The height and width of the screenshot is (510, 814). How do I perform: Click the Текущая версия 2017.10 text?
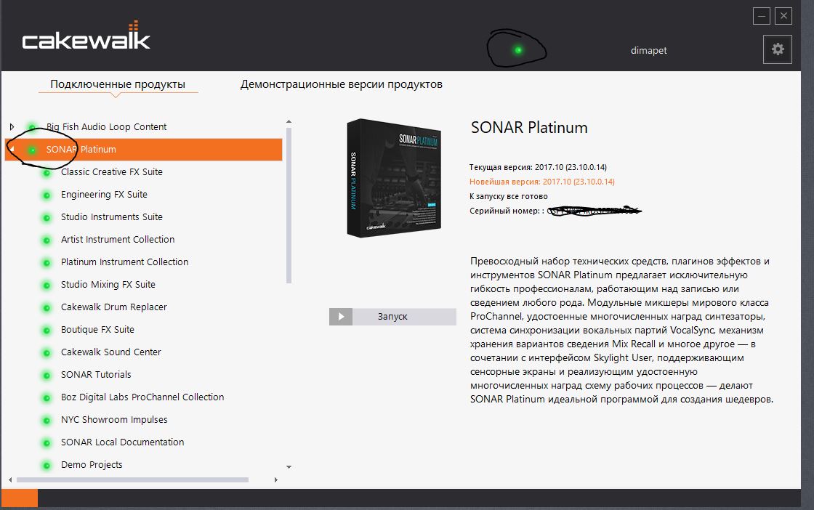(538, 167)
